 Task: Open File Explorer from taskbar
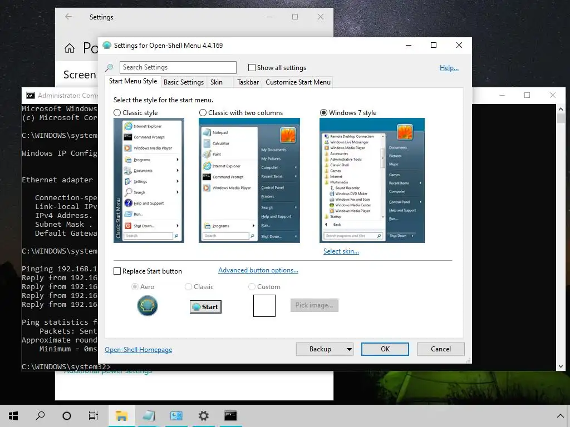click(121, 415)
